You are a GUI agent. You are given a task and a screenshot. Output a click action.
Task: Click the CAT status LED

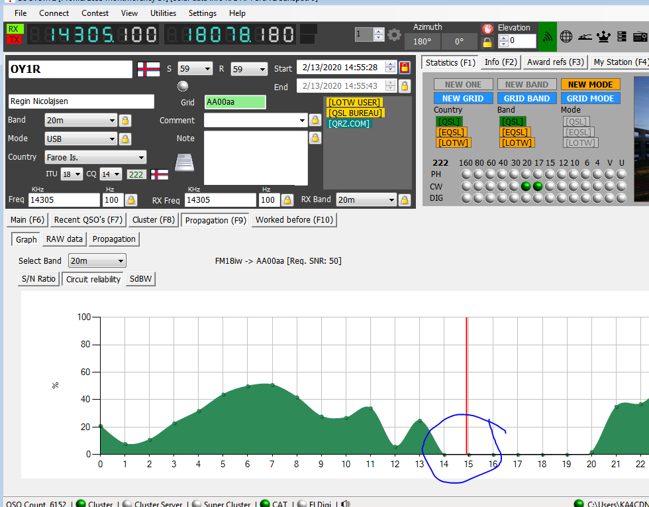coord(265,504)
